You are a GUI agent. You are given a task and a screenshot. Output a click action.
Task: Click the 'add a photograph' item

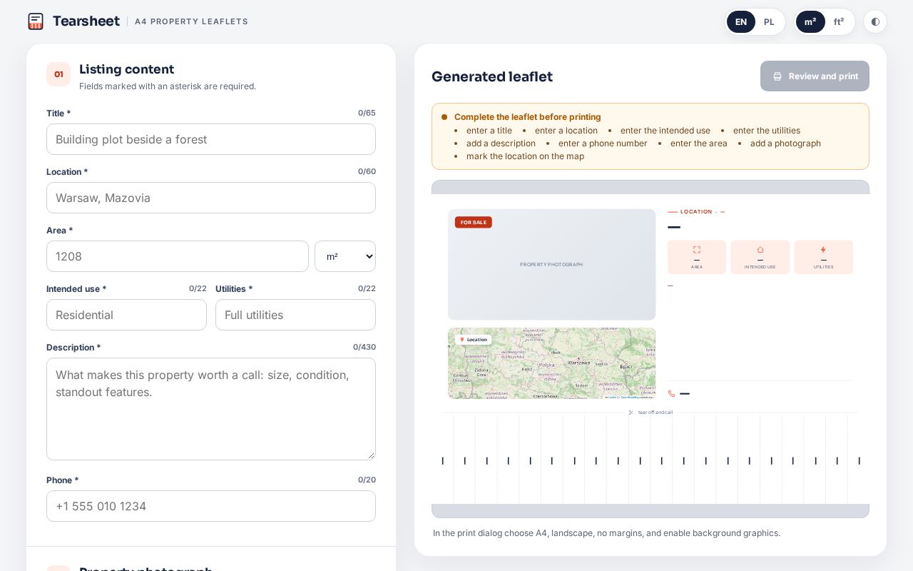[x=785, y=143]
